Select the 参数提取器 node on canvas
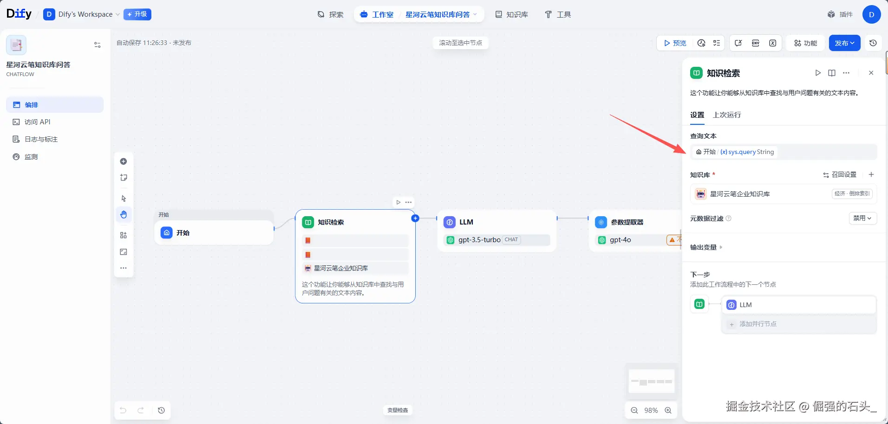 635,231
